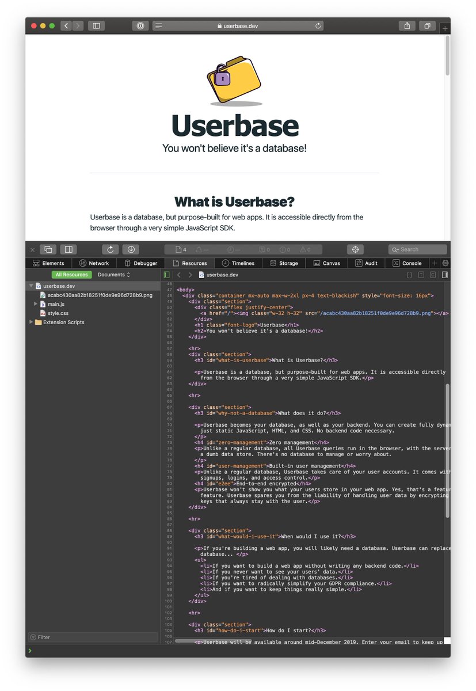
Task: Toggle the navigation sidebar visibility
Action: pos(167,275)
